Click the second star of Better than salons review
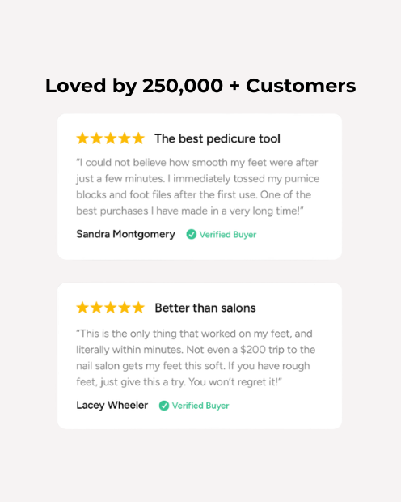The width and height of the screenshot is (401, 502). click(96, 308)
